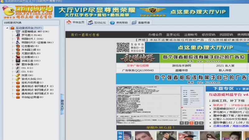Click the 文字广告位招商 red link
This screenshot has height=140, width=249.
[138, 66]
